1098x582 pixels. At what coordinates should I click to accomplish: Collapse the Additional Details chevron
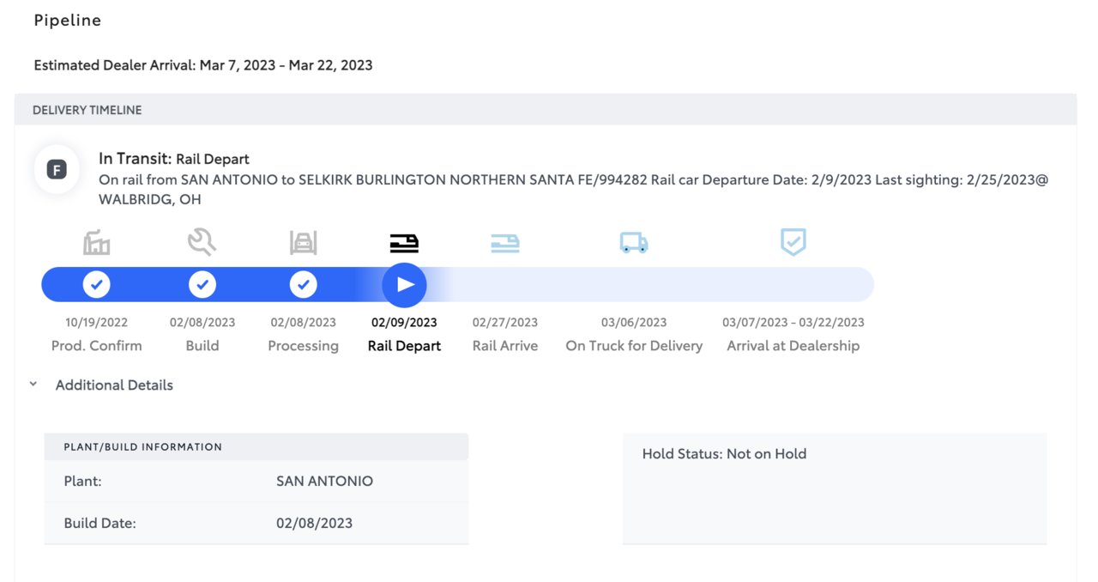click(x=33, y=385)
